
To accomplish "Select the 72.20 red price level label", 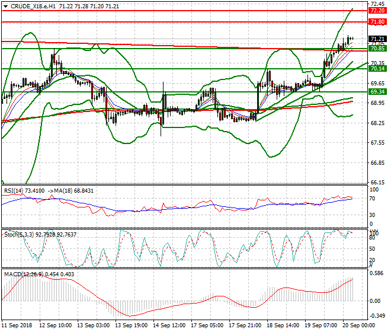I will [377, 11].
